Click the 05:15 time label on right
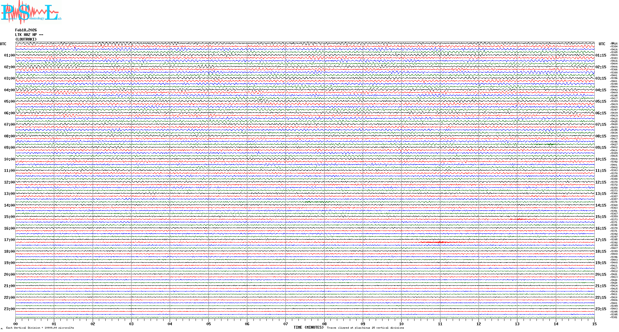The width and height of the screenshot is (619, 332). [x=601, y=101]
